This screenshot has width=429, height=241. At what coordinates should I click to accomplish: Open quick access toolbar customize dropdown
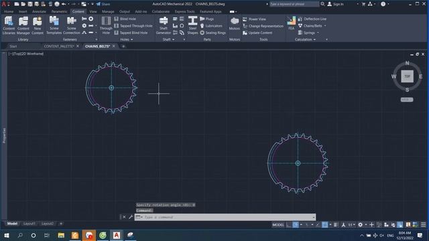point(93,4)
